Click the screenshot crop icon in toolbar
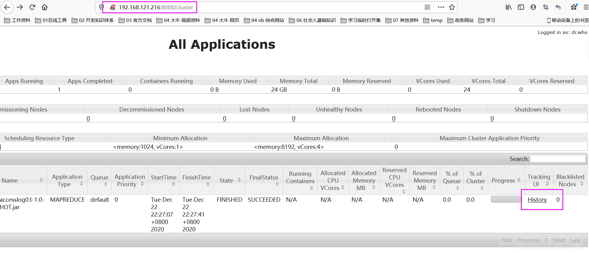This screenshot has width=589, height=253. coord(545,7)
